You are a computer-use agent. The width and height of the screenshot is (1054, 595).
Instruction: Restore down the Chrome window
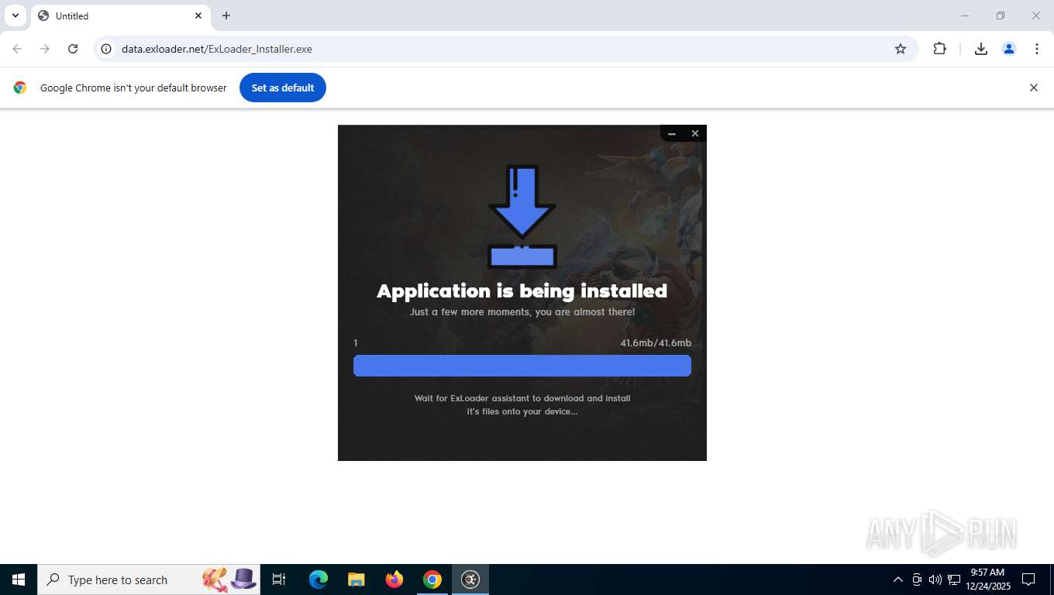coord(1001,15)
